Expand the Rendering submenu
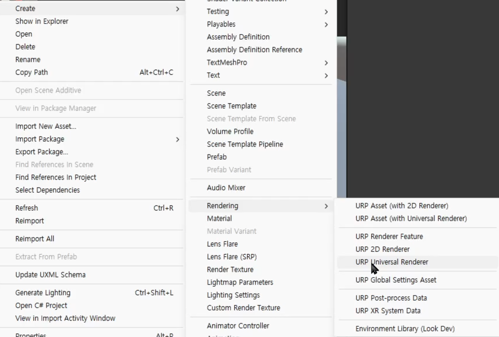The image size is (499, 337). 261,206
